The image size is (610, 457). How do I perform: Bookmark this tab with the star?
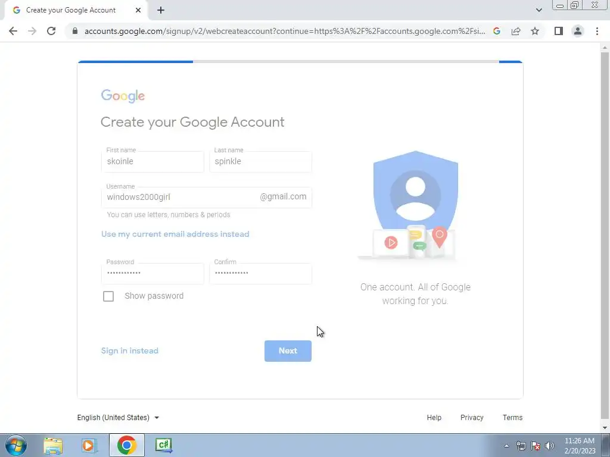tap(535, 31)
